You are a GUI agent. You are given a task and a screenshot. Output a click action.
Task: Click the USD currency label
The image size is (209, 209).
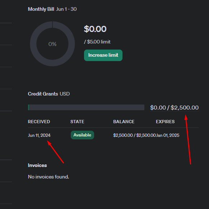[x=65, y=94]
